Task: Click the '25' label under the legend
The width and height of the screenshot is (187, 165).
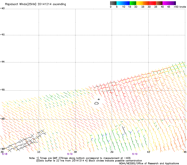Action: pyautogui.click(x=143, y=7)
